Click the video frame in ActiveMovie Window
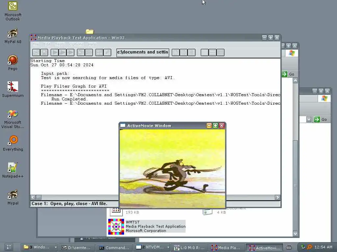 tap(172, 168)
